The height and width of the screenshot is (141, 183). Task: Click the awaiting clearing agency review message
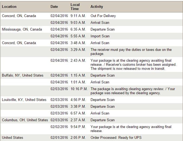[x=132, y=91]
